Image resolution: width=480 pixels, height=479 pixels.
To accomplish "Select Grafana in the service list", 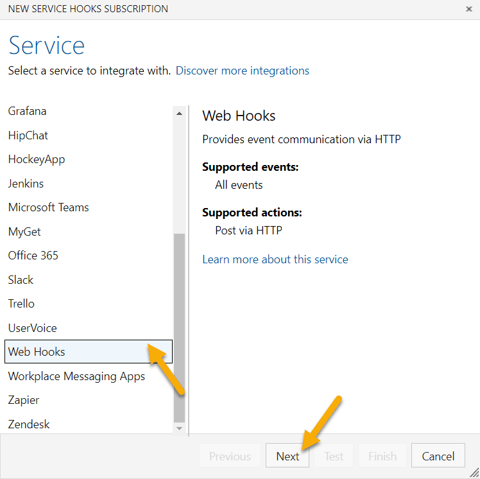I will 89,111.
